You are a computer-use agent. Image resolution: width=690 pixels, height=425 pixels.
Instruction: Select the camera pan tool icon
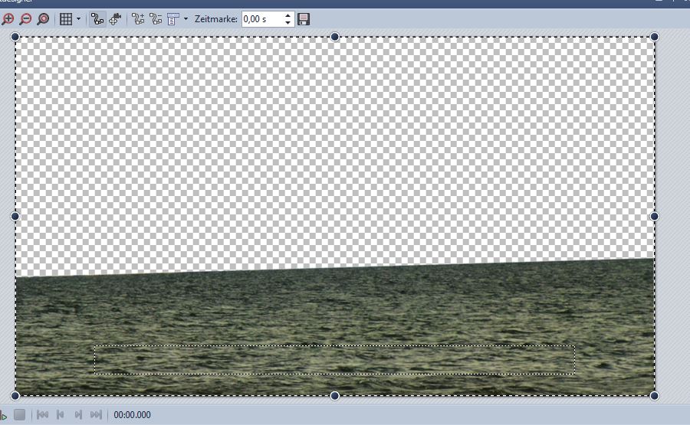click(116, 19)
